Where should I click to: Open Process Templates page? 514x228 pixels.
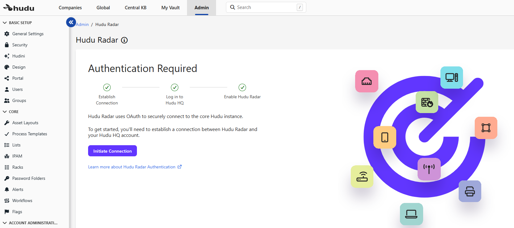[30, 134]
